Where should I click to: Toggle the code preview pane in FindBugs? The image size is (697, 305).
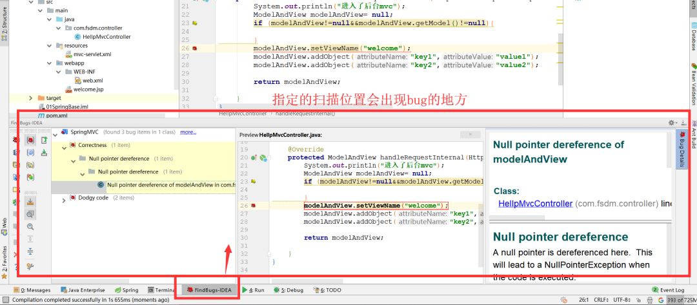(30, 215)
